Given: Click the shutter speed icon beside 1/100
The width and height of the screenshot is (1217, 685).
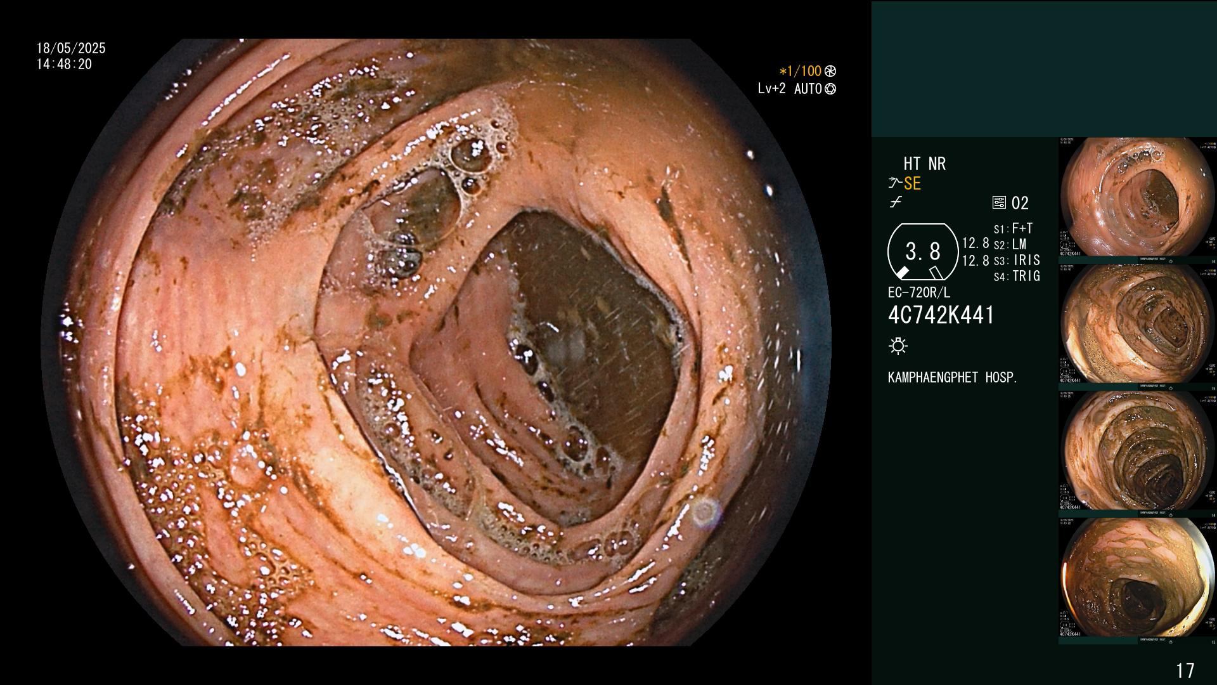Looking at the screenshot, I should pyautogui.click(x=830, y=72).
